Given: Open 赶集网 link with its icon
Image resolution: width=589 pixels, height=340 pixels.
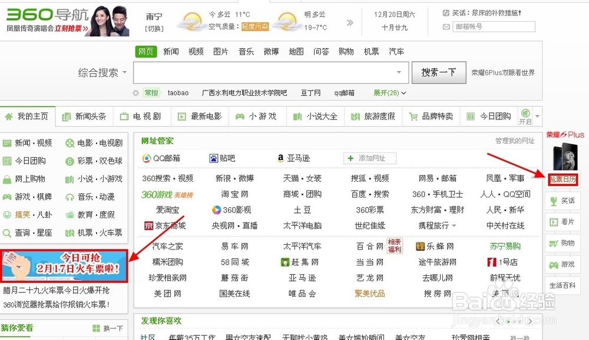Looking at the screenshot, I should coord(300,262).
